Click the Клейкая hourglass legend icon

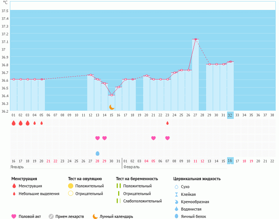[177, 194]
